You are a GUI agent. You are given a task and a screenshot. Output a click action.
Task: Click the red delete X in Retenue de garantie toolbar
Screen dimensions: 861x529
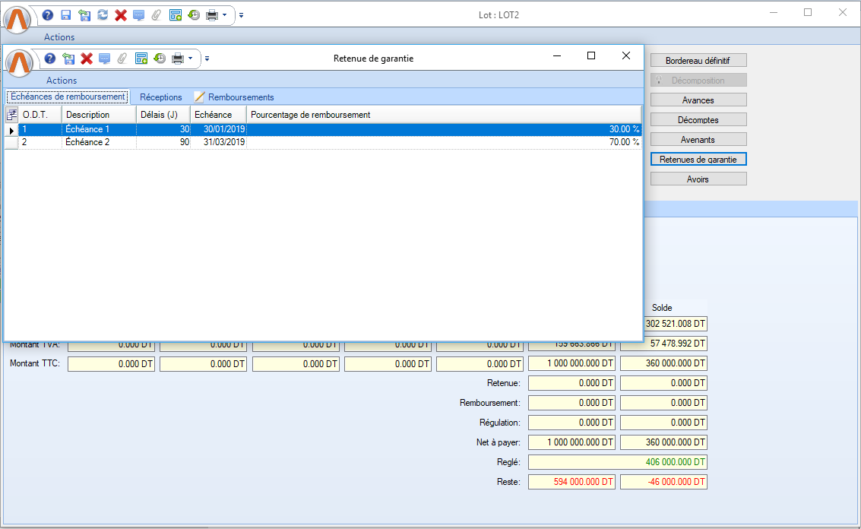[x=87, y=59]
